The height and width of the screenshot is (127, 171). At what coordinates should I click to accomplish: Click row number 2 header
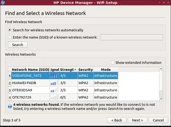[10, 83]
